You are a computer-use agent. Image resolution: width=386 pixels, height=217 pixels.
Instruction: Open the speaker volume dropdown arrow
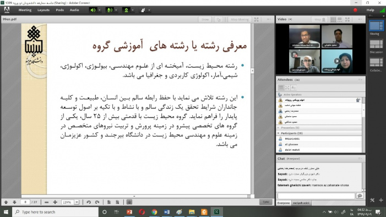point(100,10)
